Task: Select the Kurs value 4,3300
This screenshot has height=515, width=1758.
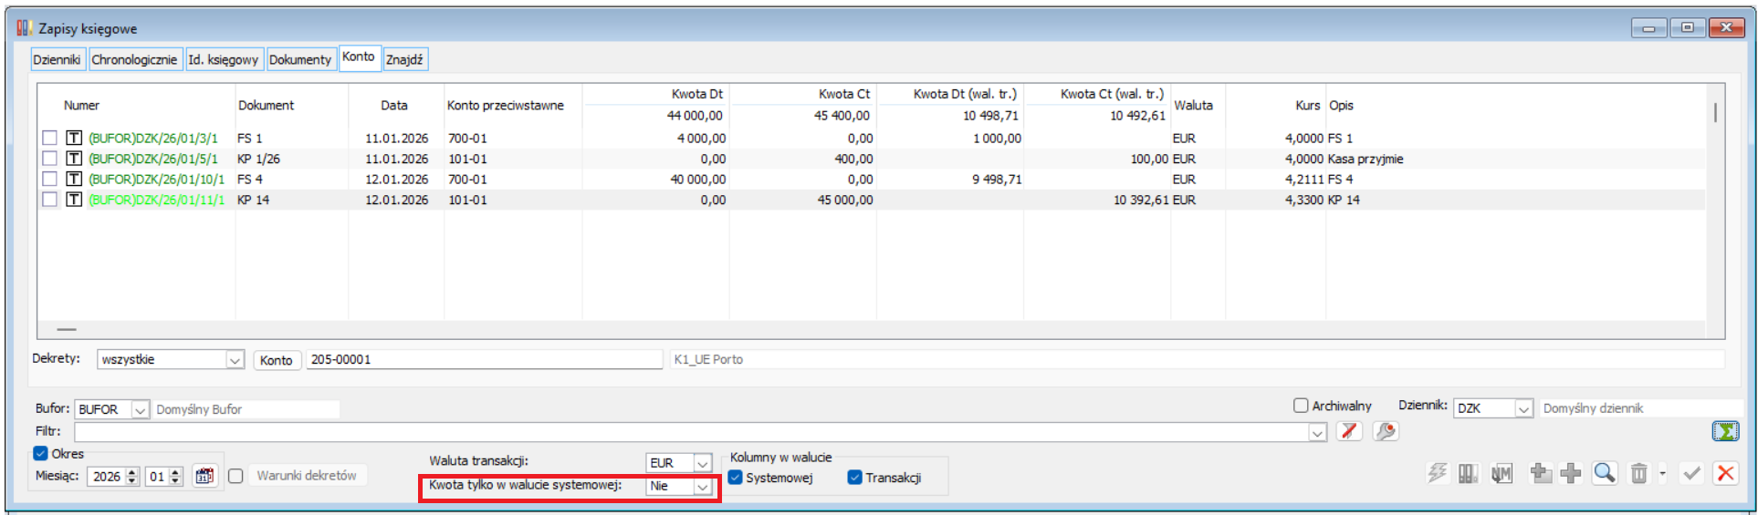Action: click(1304, 200)
